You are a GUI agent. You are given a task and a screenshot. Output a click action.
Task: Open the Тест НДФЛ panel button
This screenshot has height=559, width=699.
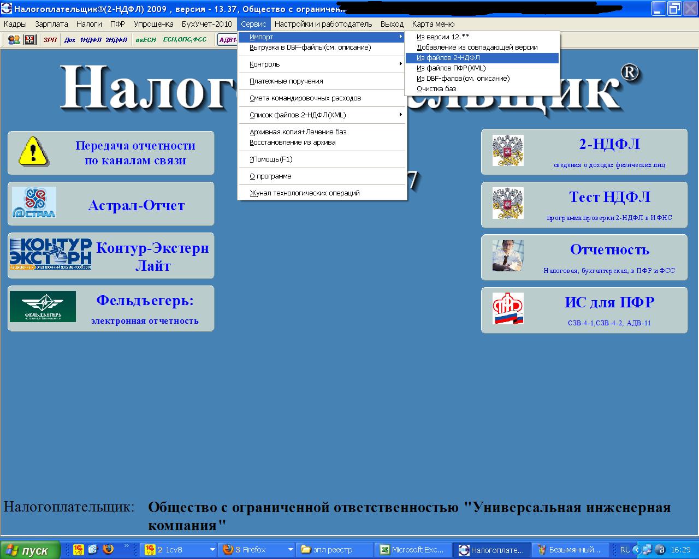click(x=584, y=205)
